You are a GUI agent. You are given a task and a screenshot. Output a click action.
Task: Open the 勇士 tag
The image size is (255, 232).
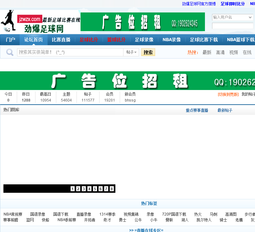pos(123,220)
